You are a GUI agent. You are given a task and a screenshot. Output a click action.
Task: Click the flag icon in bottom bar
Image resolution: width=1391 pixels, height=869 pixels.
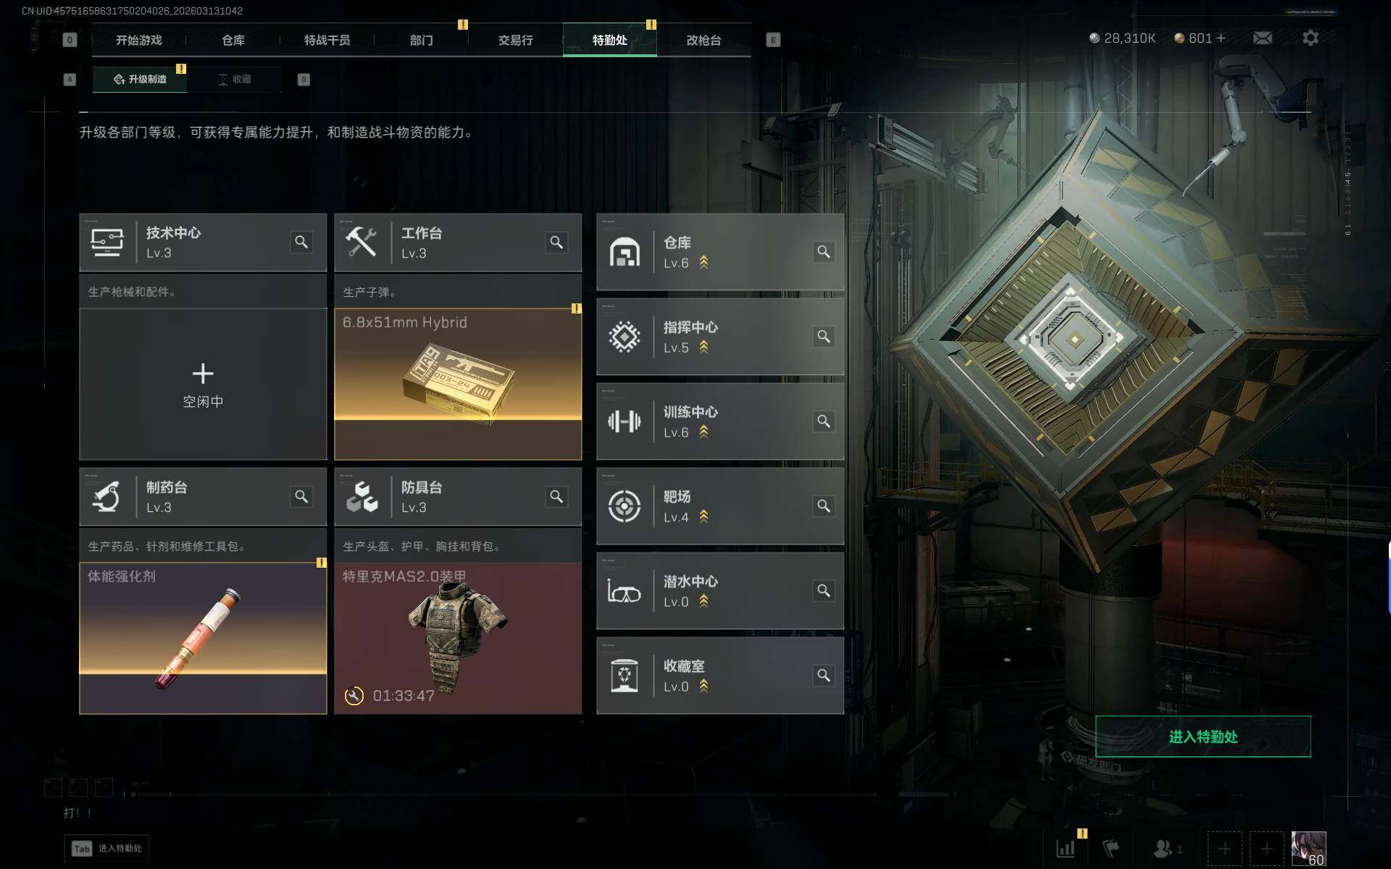click(1111, 848)
